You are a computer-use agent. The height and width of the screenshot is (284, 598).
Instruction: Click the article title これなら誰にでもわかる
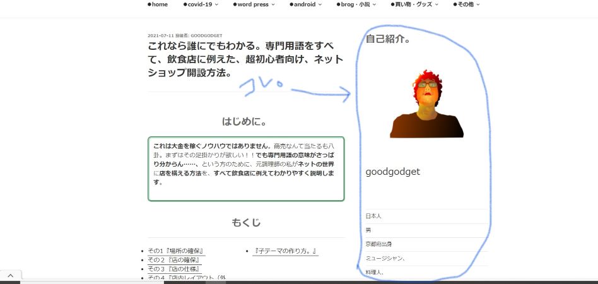[245, 59]
